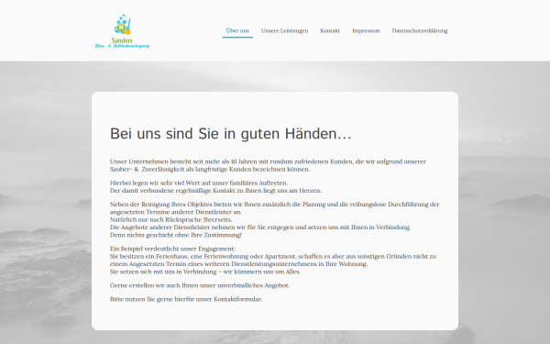Go to Unsere Leistungen page
This screenshot has height=344, width=550.
(284, 30)
